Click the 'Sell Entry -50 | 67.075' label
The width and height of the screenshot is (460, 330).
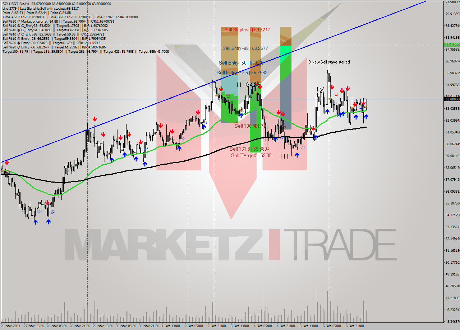point(241,63)
